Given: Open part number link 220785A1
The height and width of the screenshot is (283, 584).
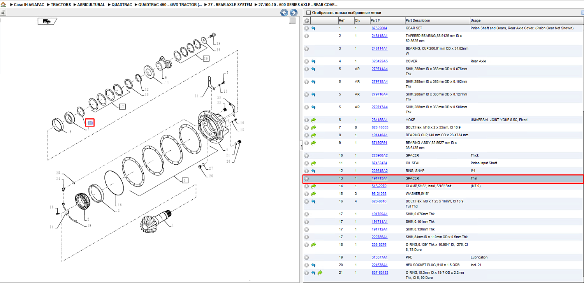Looking at the screenshot, I should [x=380, y=237].
